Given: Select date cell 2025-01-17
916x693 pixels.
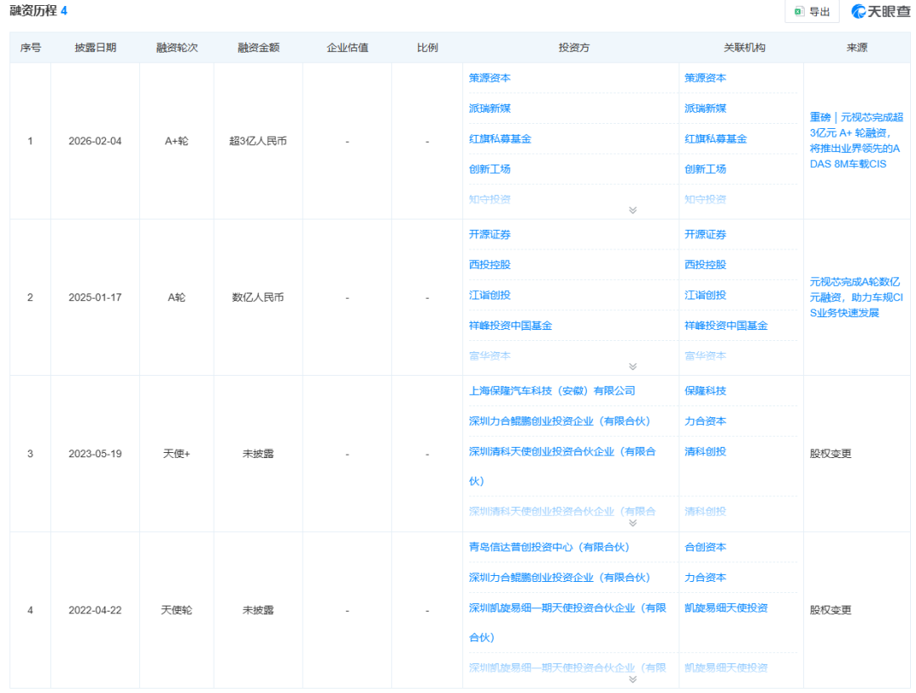Looking at the screenshot, I should click(x=95, y=298).
